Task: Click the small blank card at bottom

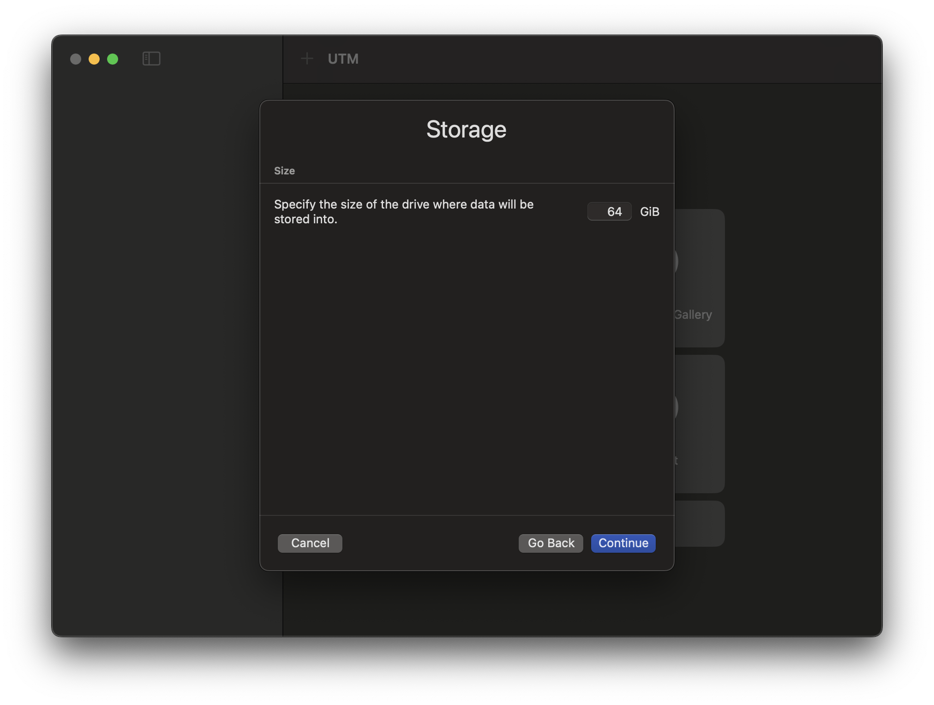Action: [x=700, y=524]
